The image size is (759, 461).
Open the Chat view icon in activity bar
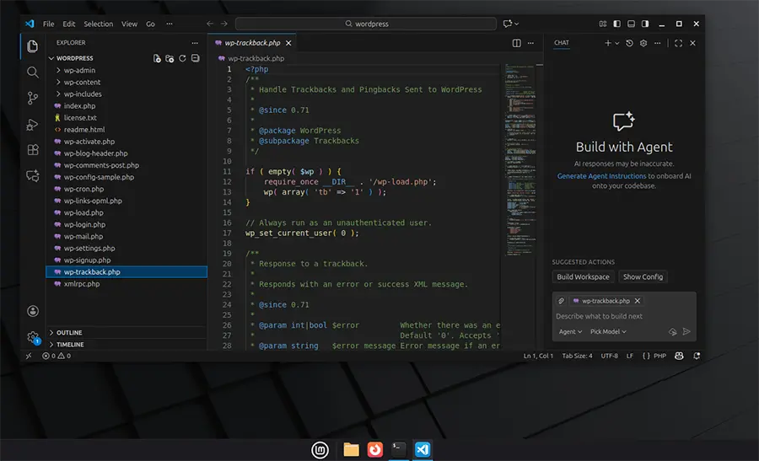32,175
